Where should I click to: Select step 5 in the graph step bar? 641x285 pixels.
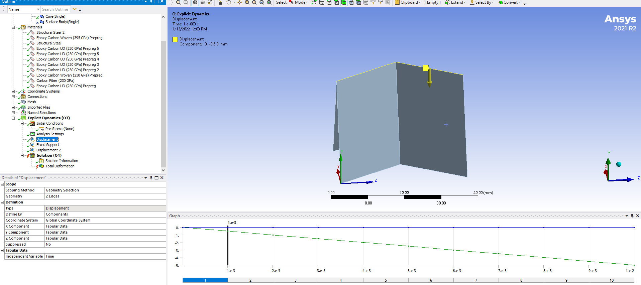(x=386, y=280)
